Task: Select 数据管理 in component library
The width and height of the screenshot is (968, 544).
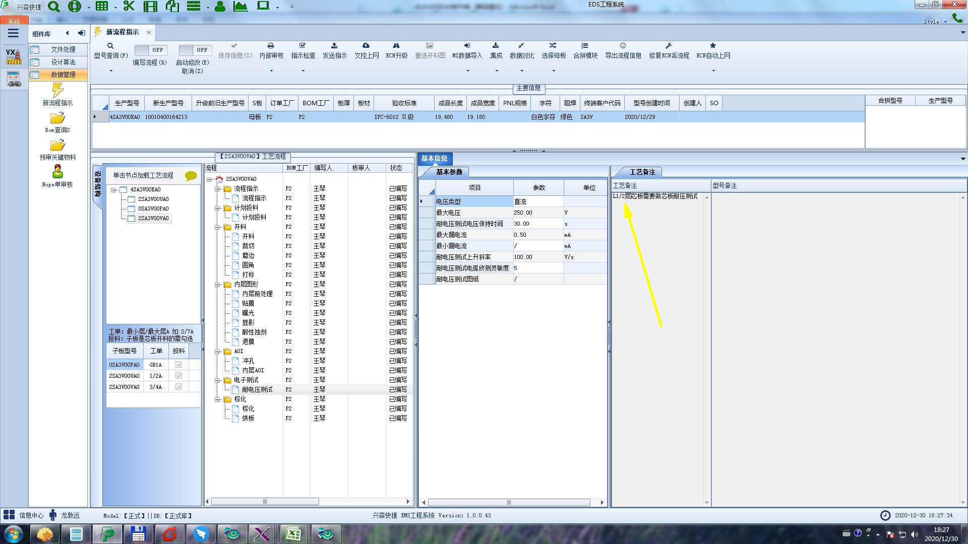Action: [63, 75]
